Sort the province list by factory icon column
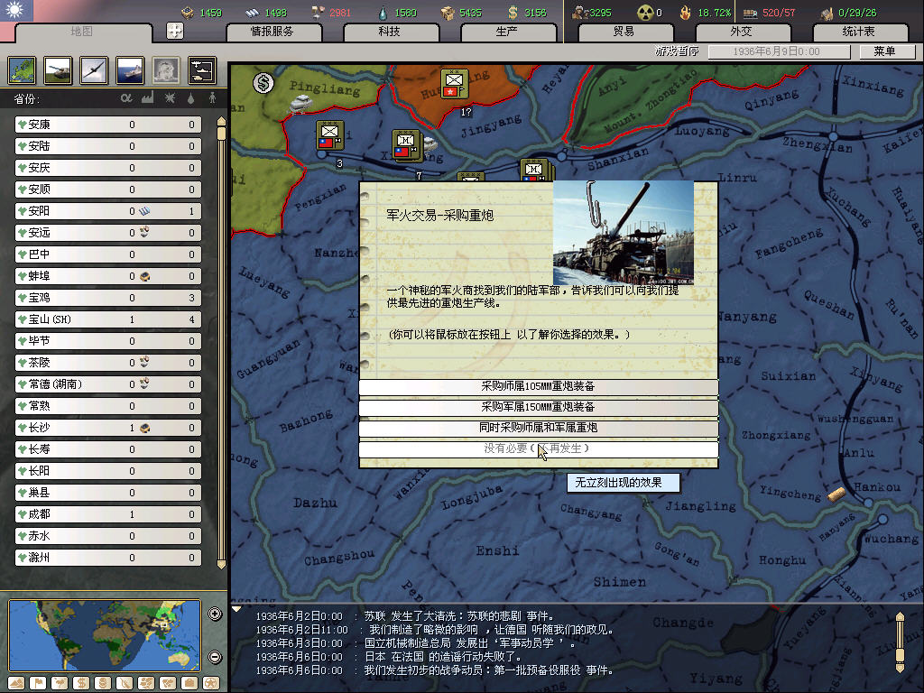This screenshot has width=924, height=693. pyautogui.click(x=147, y=97)
